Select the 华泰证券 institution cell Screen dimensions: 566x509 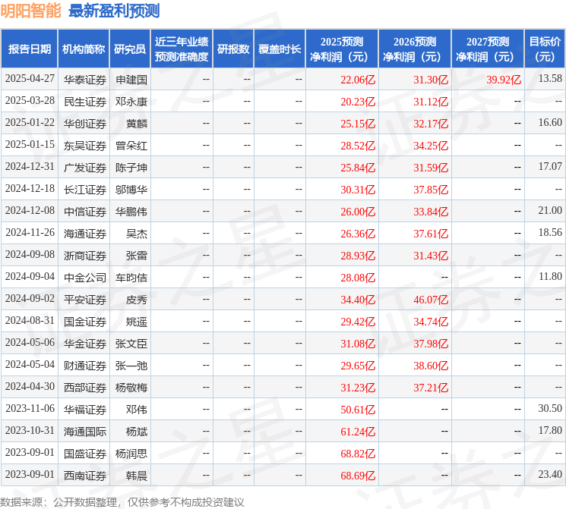tap(85, 80)
